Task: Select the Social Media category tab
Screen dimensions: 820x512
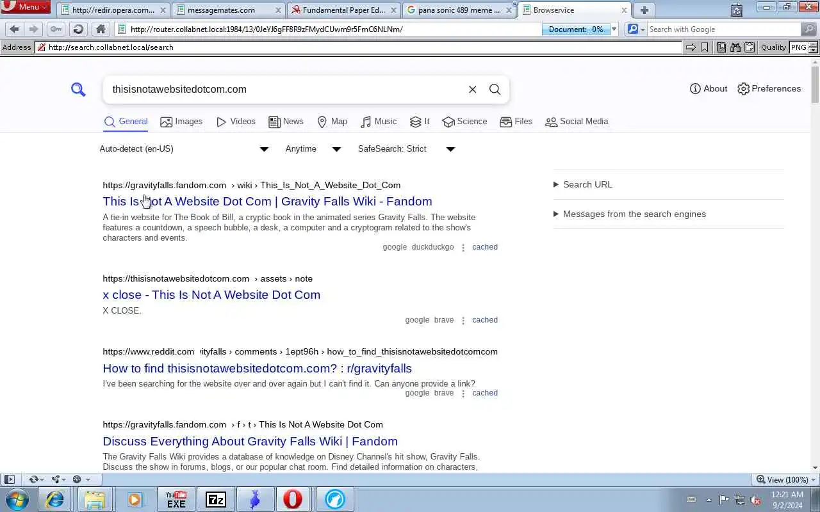Action: click(x=577, y=122)
